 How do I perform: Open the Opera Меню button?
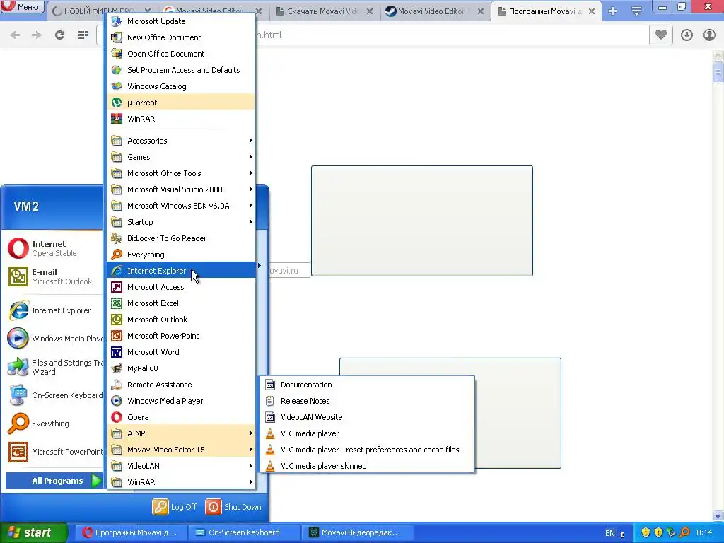point(23,6)
